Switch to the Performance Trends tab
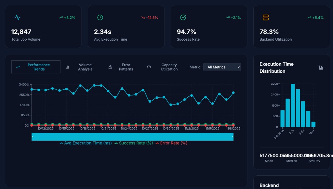 tap(36, 67)
